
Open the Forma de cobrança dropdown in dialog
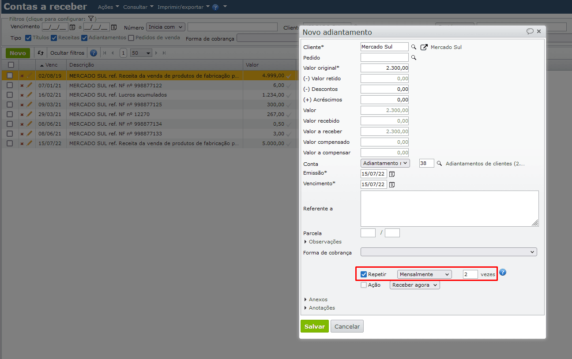[x=449, y=252]
